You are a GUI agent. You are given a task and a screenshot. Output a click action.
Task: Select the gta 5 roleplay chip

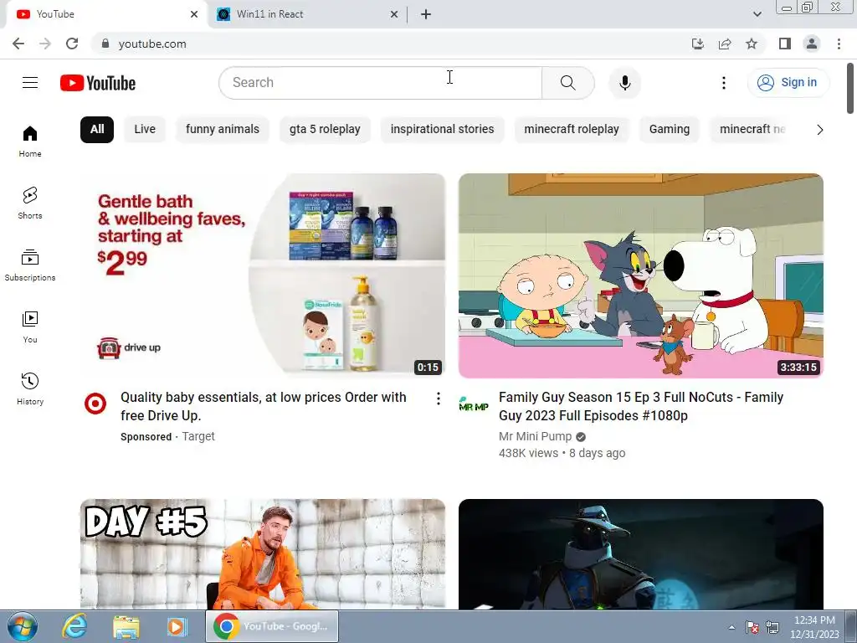325,130
